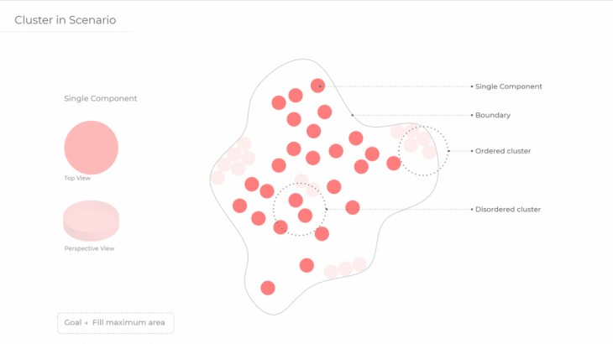The width and height of the screenshot is (613, 344).
Task: Click the large pink Top View circle
Action: [91, 148]
